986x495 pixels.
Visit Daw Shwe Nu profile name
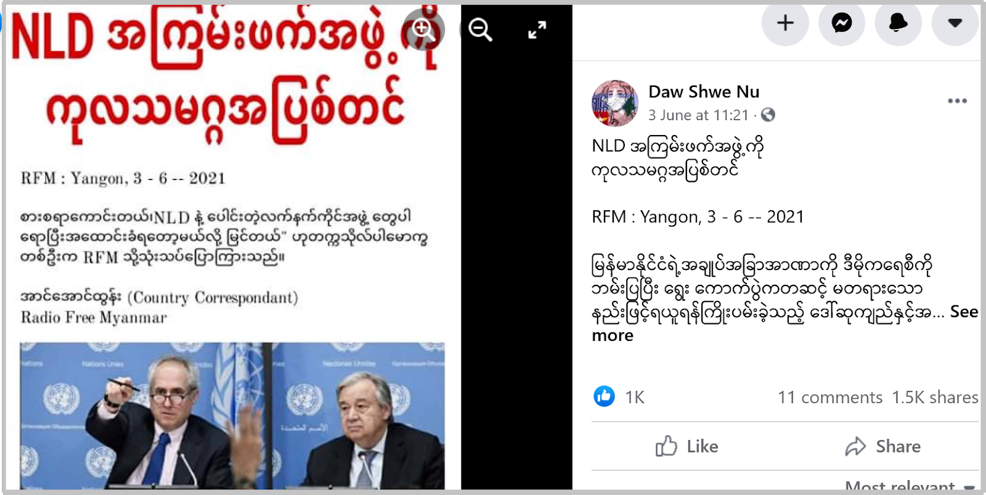704,92
